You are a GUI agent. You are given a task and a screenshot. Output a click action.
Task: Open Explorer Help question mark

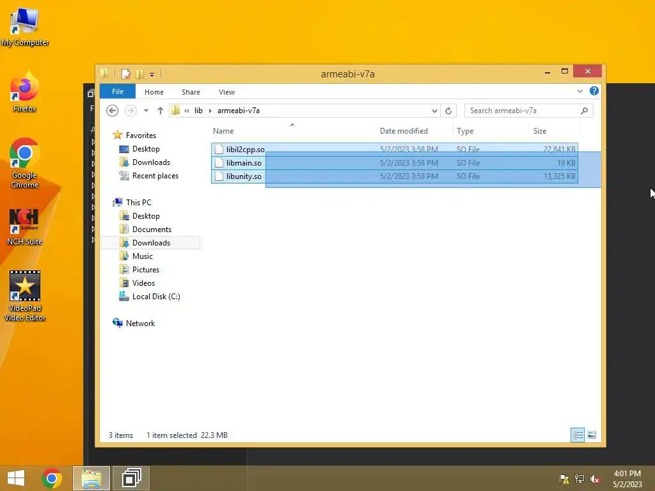point(594,91)
